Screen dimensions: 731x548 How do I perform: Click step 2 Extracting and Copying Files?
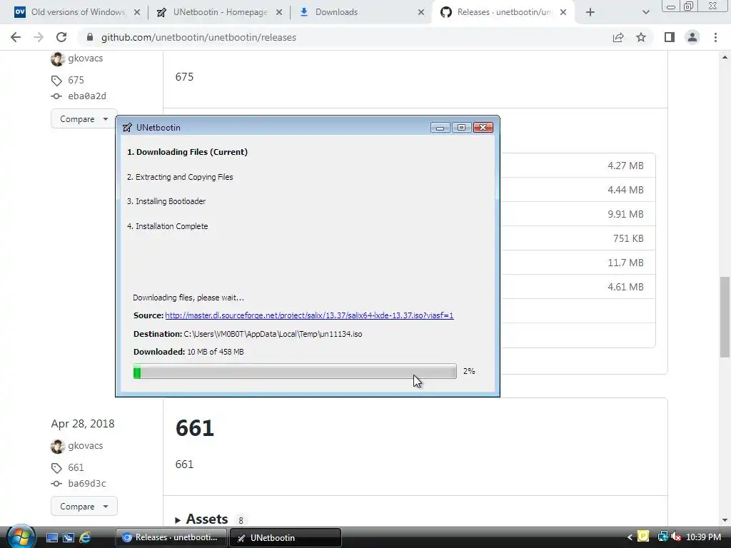(x=180, y=177)
